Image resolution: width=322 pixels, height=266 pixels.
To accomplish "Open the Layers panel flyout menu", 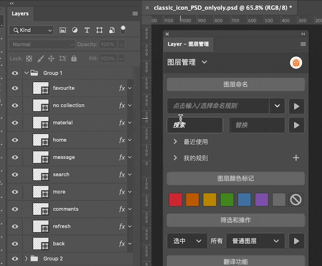I will (x=135, y=14).
